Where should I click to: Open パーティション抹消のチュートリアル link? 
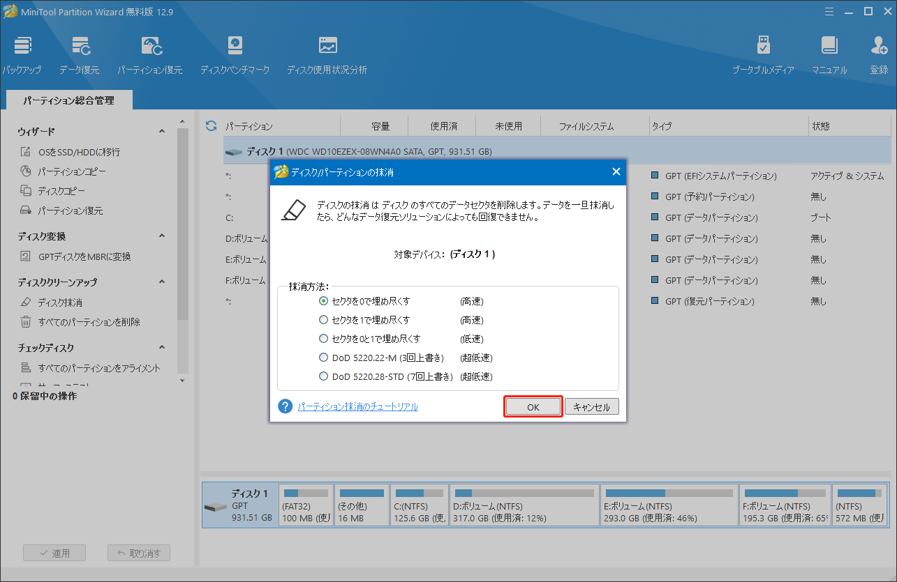point(357,406)
